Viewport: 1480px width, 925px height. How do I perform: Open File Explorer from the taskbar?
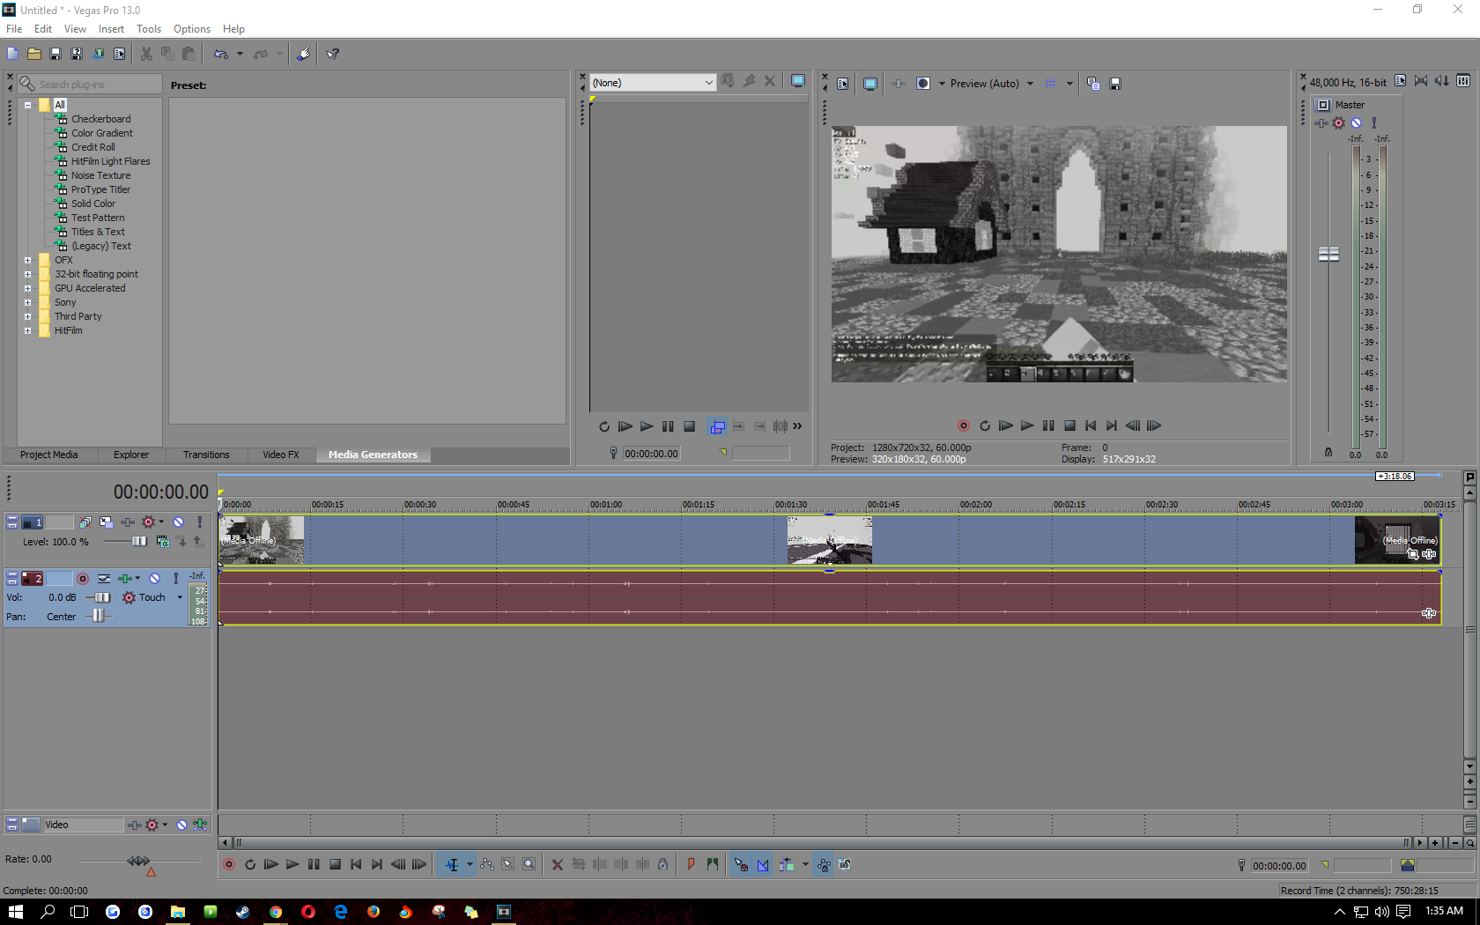click(178, 912)
